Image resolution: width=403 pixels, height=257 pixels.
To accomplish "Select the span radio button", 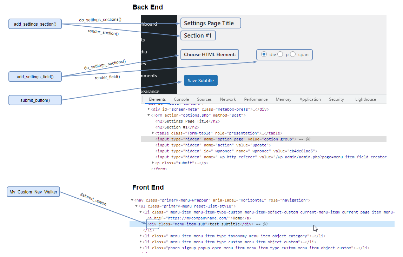I will [x=293, y=54].
